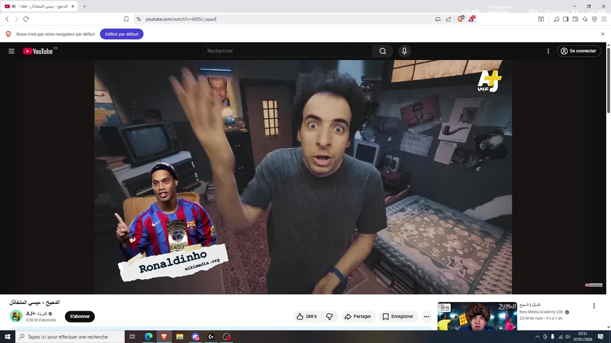Open Brave Wallet icon
The width and height of the screenshot is (611, 343).
(575, 19)
